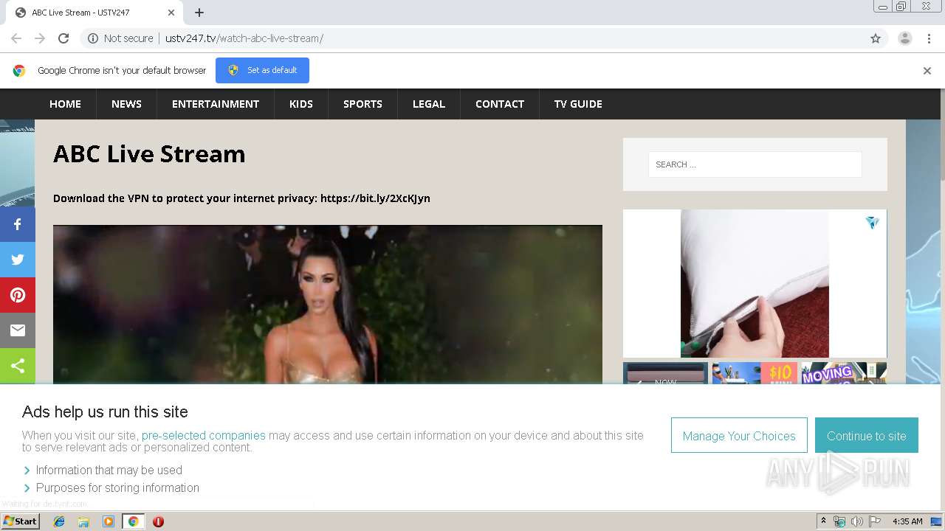
Task: Click the network tray icon
Action: coord(839,521)
